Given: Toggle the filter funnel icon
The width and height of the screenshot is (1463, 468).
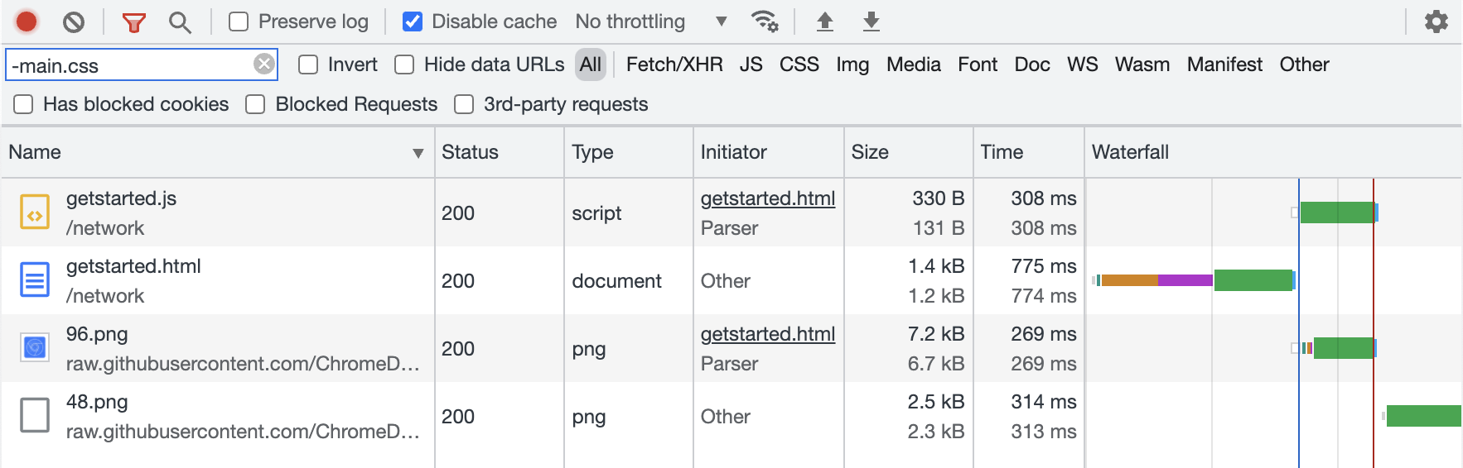Looking at the screenshot, I should 133,21.
